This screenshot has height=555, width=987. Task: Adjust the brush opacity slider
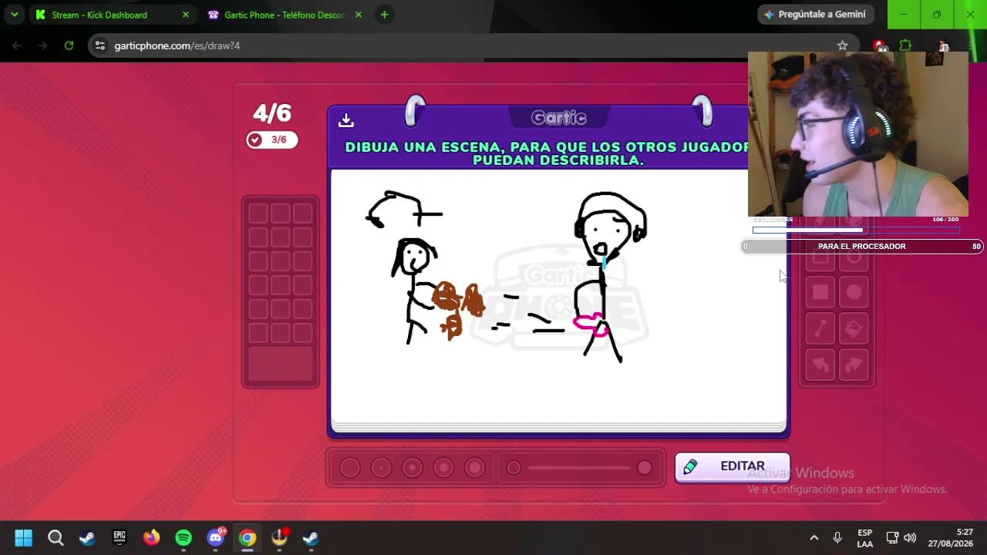click(x=579, y=468)
